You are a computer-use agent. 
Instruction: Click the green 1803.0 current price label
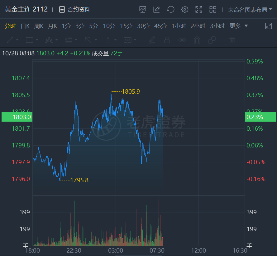click(x=17, y=117)
